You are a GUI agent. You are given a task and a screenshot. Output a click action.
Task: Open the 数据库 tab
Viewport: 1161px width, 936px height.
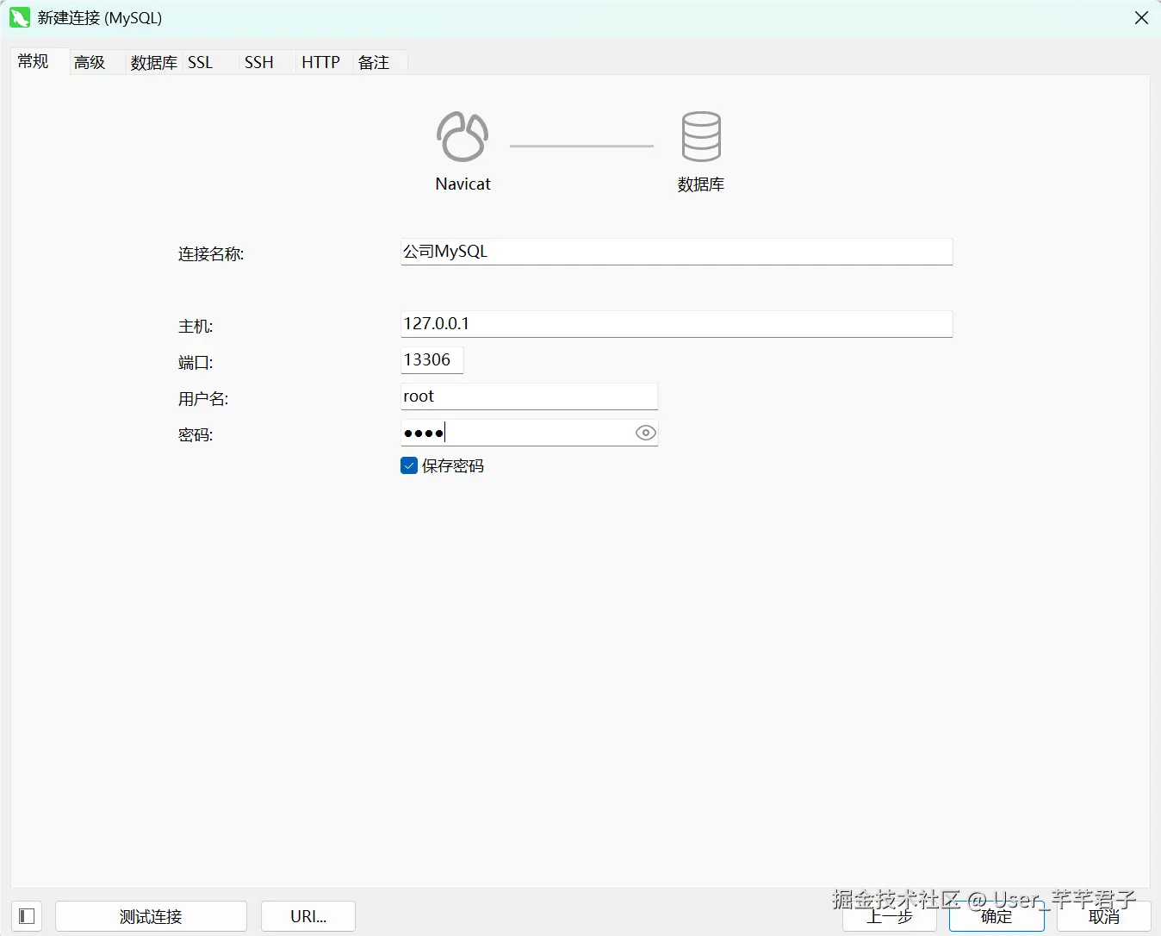click(x=154, y=62)
